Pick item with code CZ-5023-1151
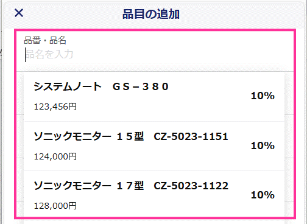Image resolution: width=307 pixels, height=224 pixels. point(191,136)
